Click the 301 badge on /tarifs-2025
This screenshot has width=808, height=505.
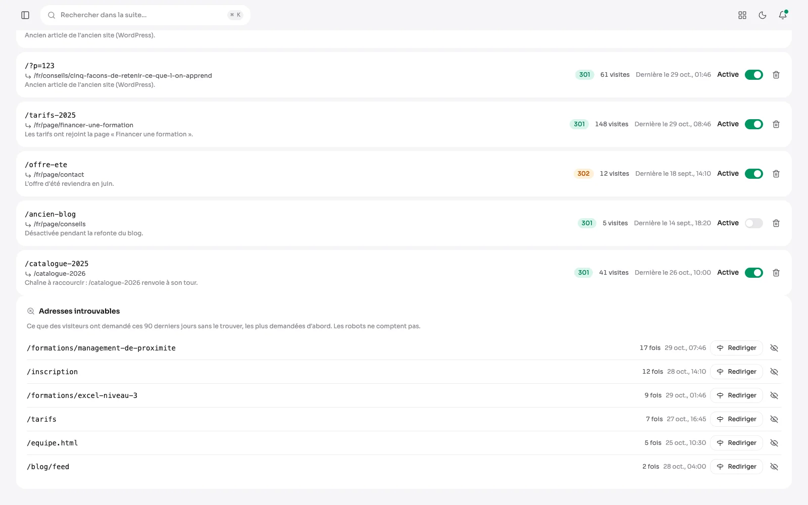click(x=579, y=124)
